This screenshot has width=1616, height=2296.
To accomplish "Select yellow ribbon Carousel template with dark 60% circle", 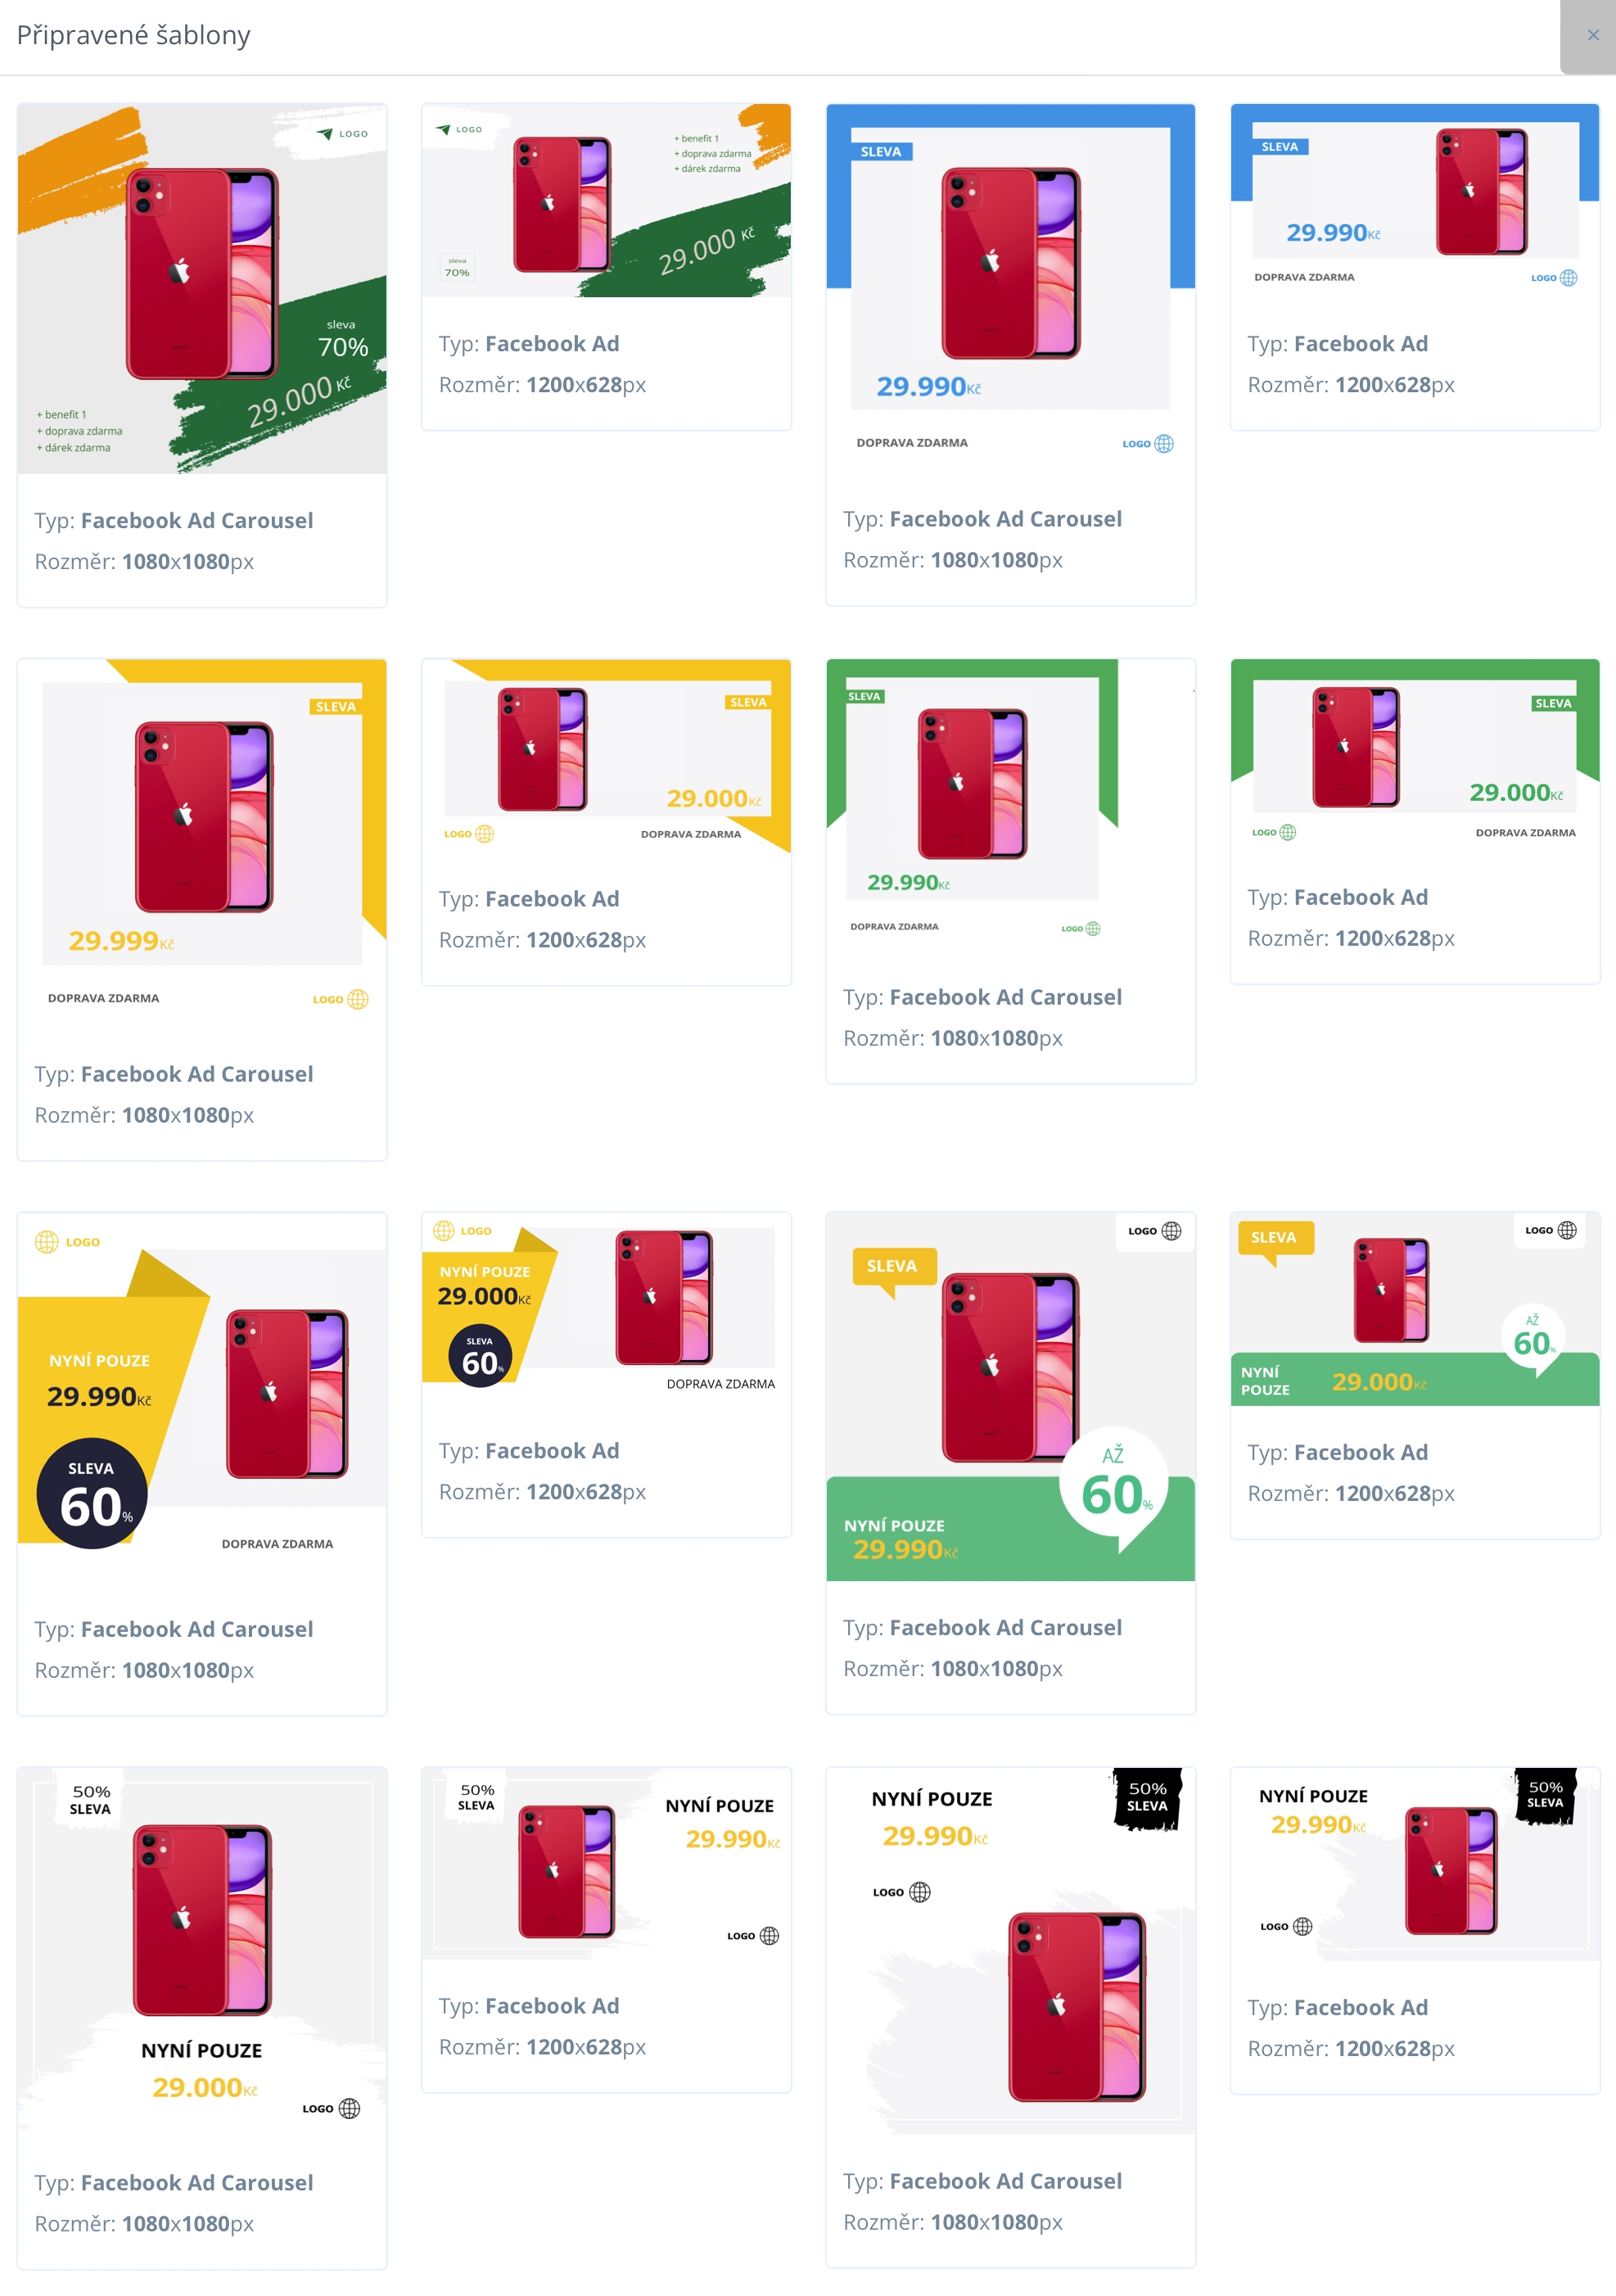I will (202, 1397).
